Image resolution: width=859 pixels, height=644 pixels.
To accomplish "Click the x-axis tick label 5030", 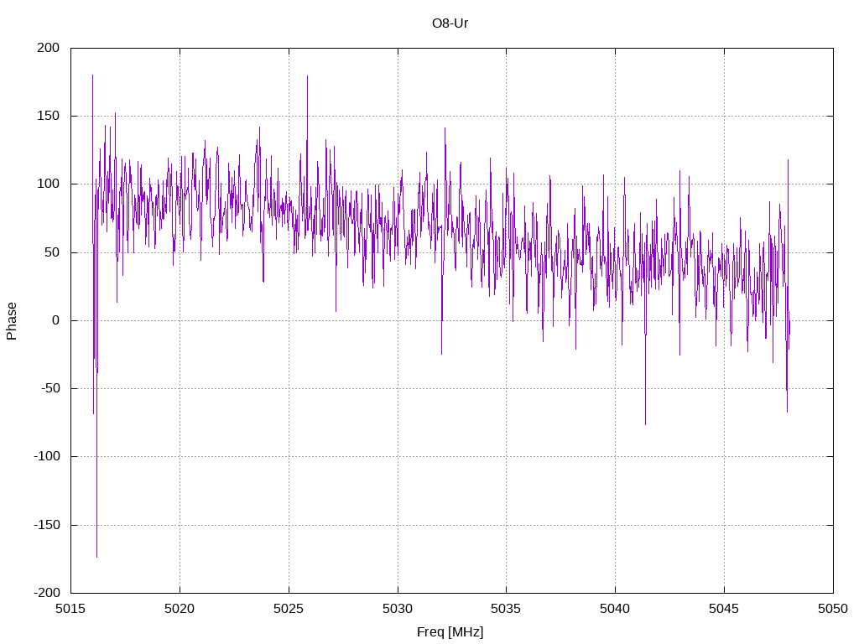I will [x=398, y=609].
